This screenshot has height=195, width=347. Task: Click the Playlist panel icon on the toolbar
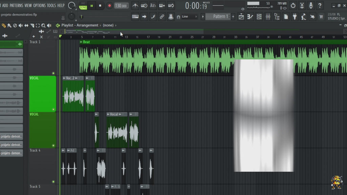241,16
